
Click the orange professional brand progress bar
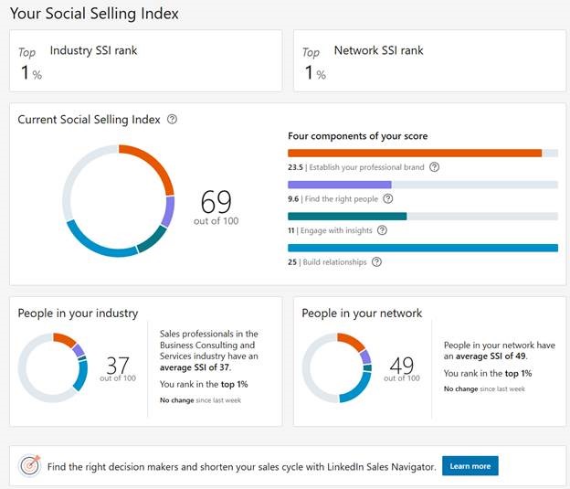[x=423, y=154]
